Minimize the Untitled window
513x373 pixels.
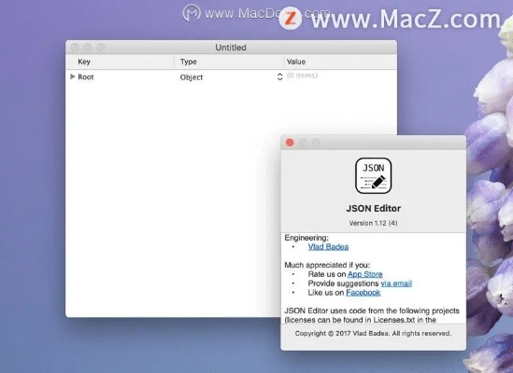pos(88,48)
